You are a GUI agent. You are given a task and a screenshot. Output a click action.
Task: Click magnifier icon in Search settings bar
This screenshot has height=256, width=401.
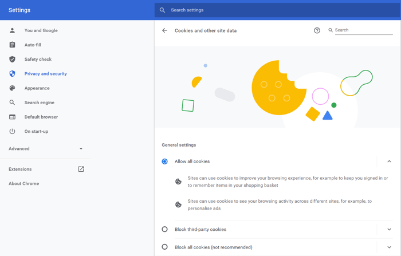(162, 10)
